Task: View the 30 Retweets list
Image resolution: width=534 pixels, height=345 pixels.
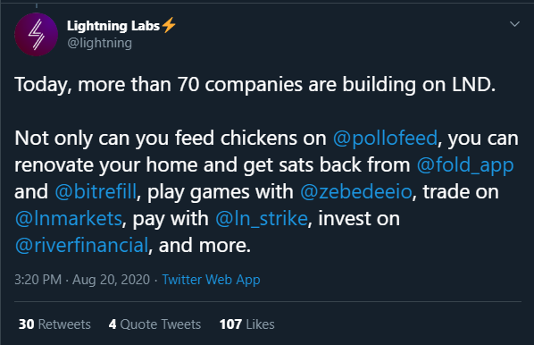Action: (x=54, y=324)
